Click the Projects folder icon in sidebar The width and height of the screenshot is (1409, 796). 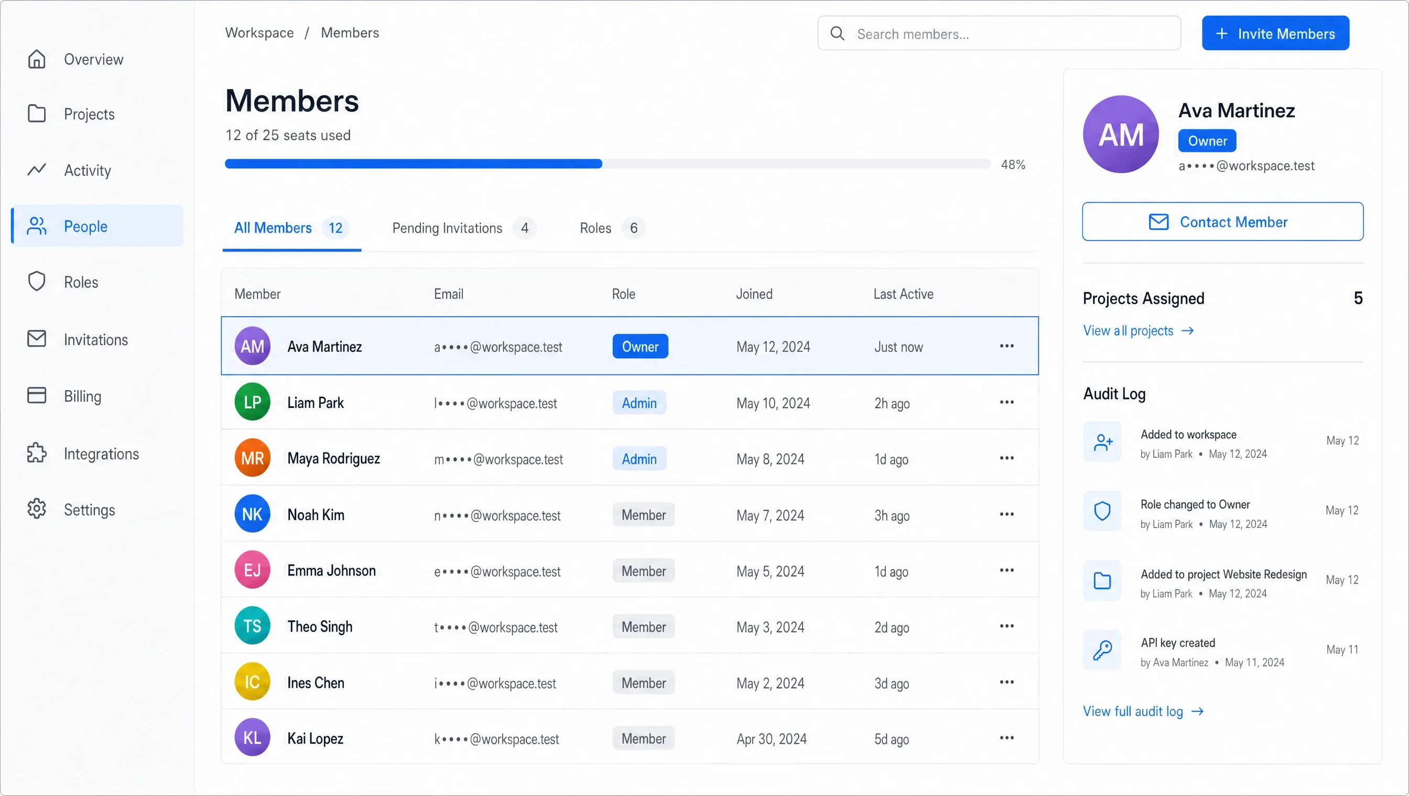point(37,114)
